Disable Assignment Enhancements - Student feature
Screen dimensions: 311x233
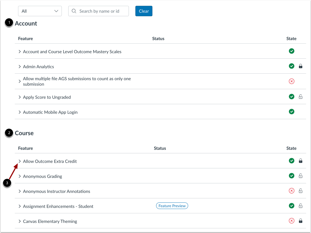291,206
